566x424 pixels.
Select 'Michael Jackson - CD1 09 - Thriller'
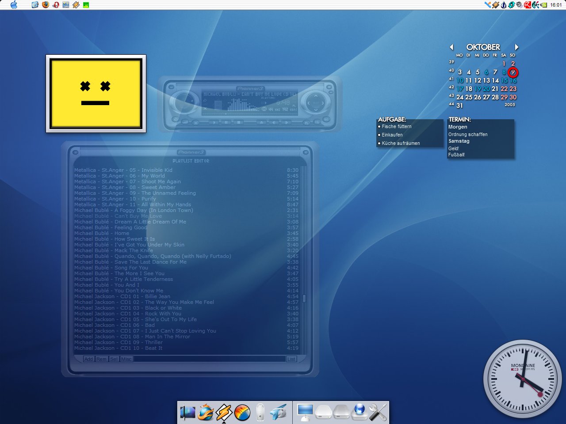click(186, 342)
